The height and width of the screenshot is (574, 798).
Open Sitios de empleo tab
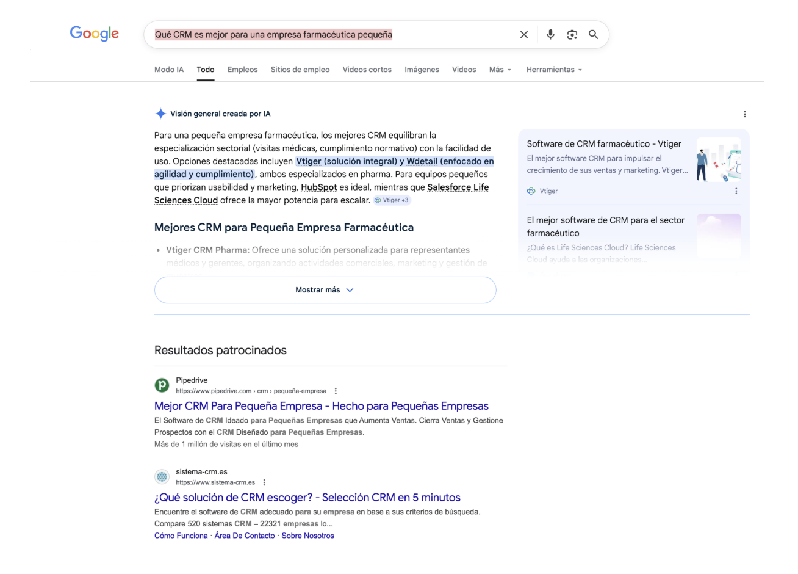[x=300, y=70]
